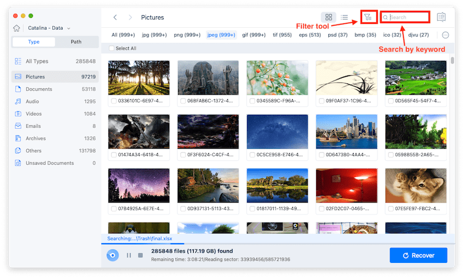Click the home icon in sidebar
The image size is (464, 278).
(x=17, y=28)
